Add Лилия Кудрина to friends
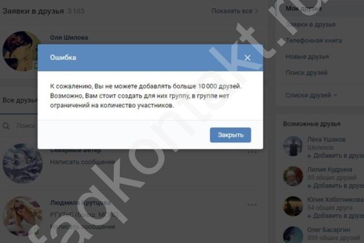The image size is (364, 243). coord(335,186)
